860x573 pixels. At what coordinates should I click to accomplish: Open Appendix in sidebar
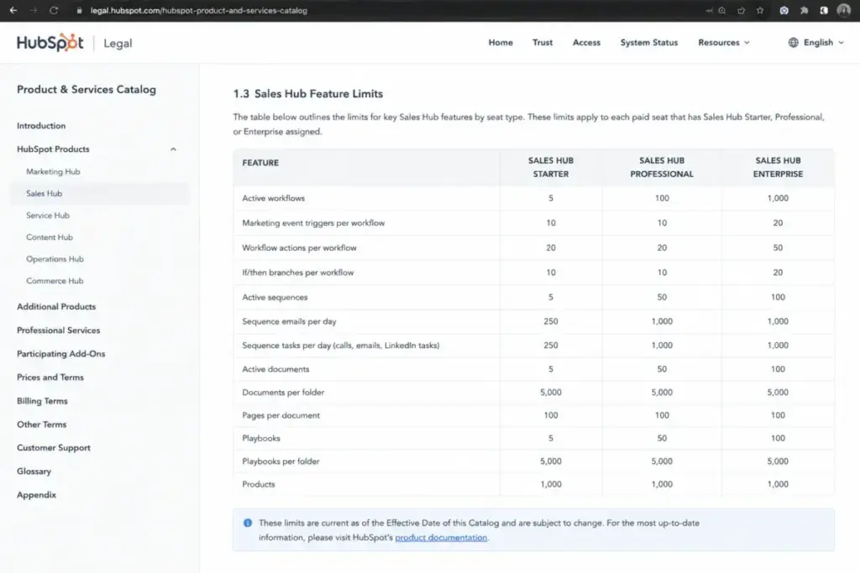point(36,494)
